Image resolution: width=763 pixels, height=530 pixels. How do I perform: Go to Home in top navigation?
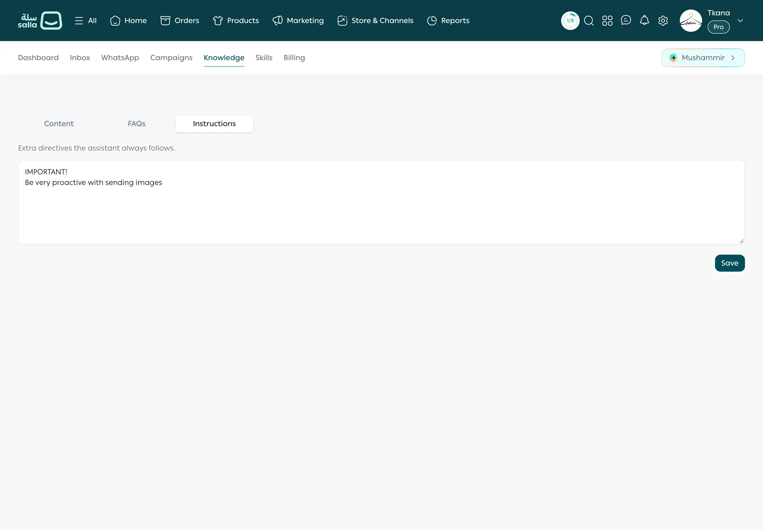click(128, 21)
